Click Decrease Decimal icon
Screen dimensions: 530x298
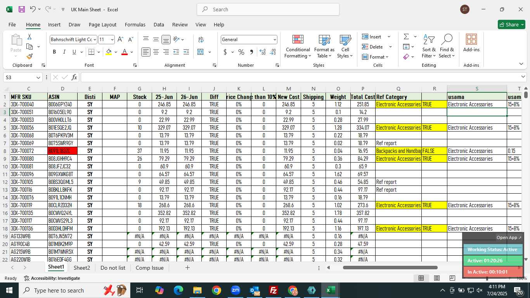tap(273, 52)
